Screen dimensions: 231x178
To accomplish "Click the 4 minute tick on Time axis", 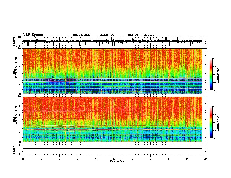I will click(96, 159).
